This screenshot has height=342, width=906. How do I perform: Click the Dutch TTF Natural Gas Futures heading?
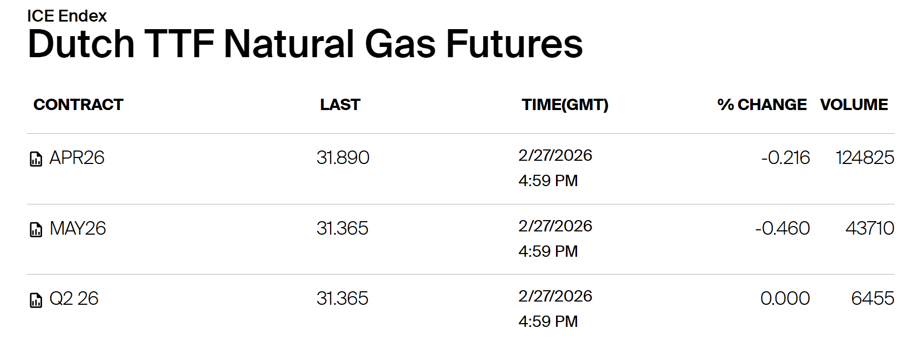pos(305,44)
